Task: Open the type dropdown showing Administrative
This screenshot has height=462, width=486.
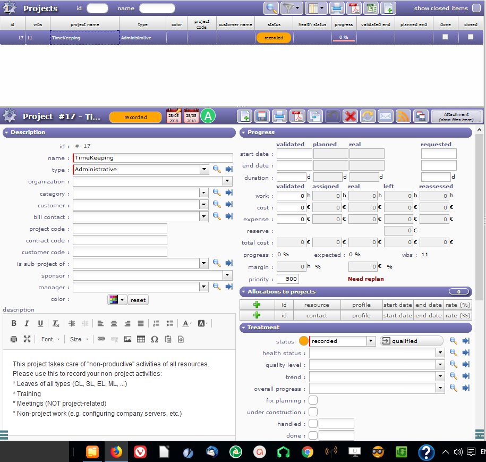Action: pos(204,170)
